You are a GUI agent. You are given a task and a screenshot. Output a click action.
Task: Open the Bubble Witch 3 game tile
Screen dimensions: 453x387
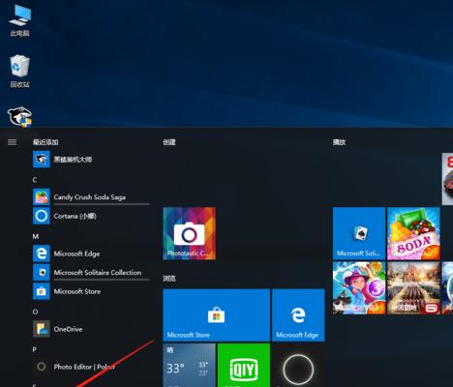click(x=359, y=288)
